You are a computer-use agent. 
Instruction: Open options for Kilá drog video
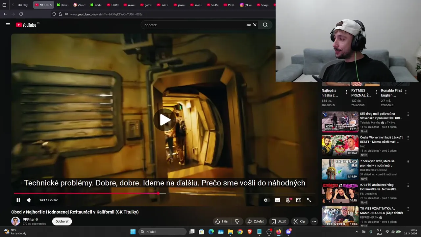pos(408,114)
